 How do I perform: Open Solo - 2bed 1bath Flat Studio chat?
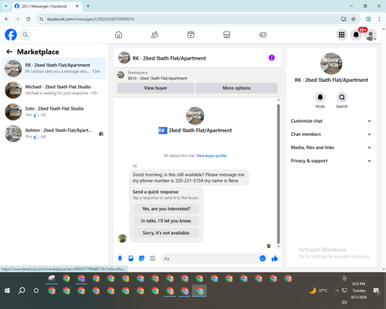click(x=54, y=112)
